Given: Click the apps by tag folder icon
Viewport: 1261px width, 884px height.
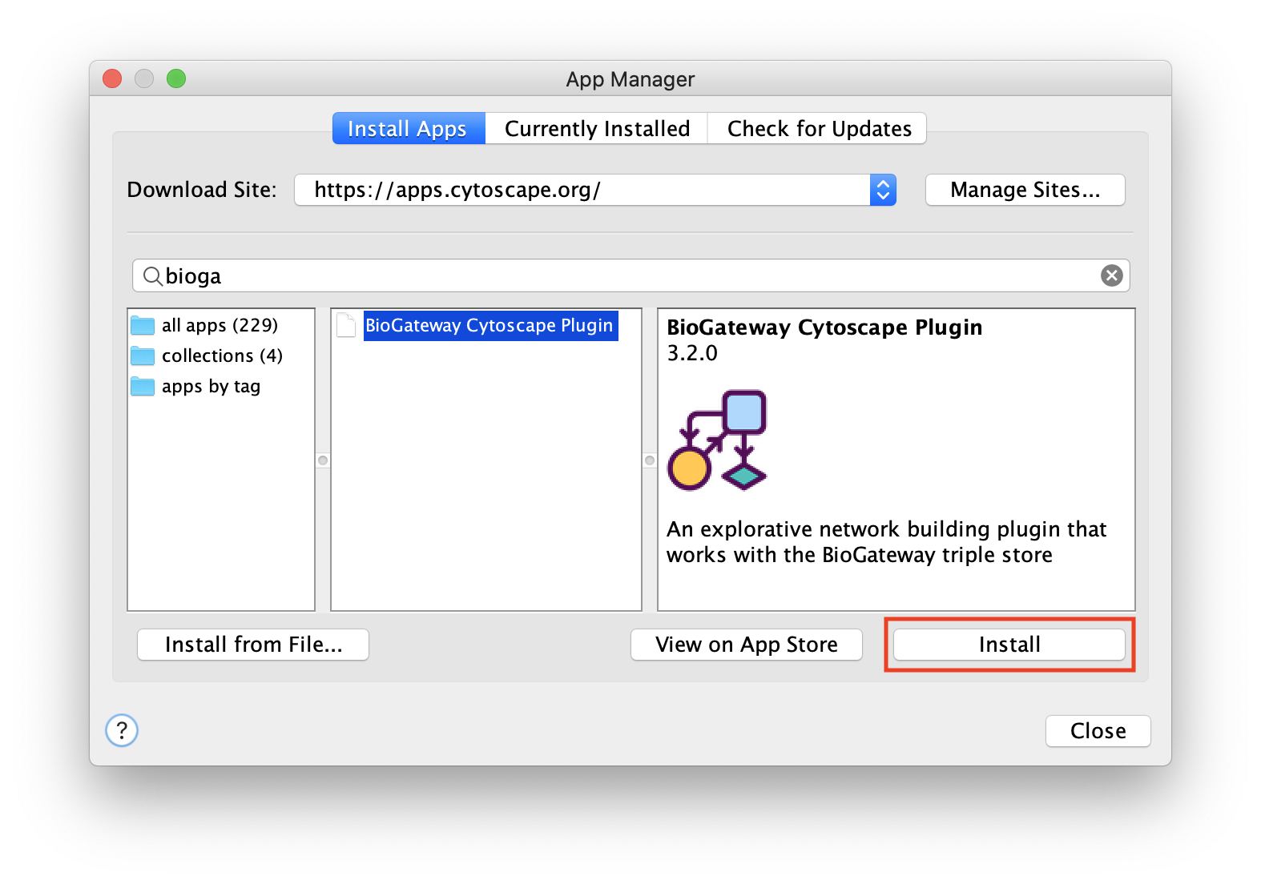Looking at the screenshot, I should tap(143, 386).
